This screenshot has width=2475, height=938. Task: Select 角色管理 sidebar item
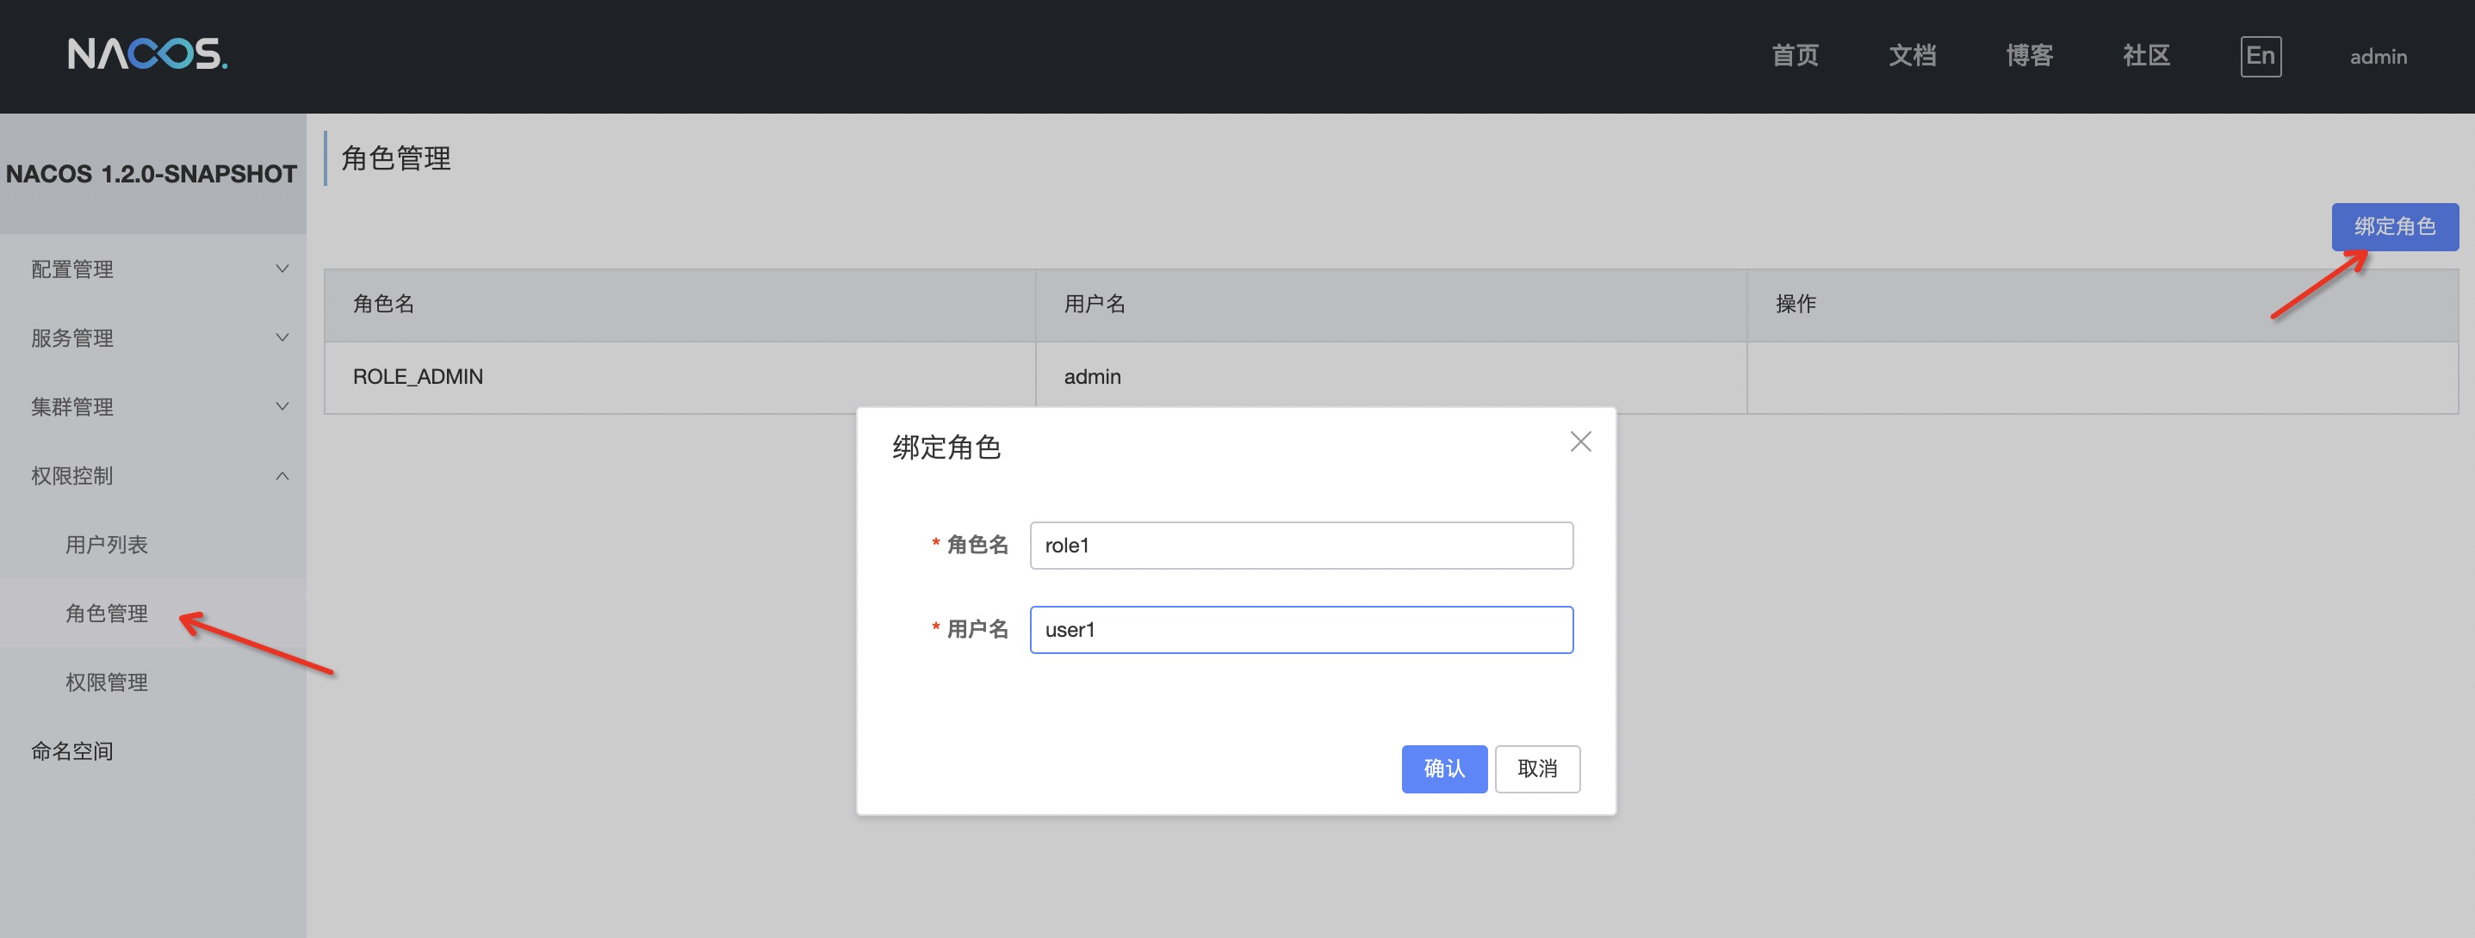[x=107, y=614]
